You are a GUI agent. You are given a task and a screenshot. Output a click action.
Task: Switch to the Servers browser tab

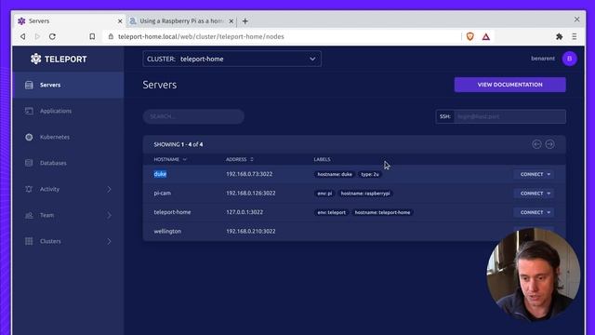70,21
